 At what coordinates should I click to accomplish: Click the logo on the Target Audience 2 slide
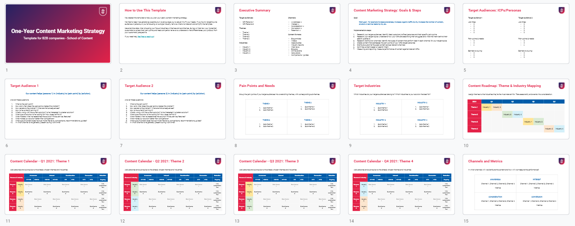pos(218,86)
